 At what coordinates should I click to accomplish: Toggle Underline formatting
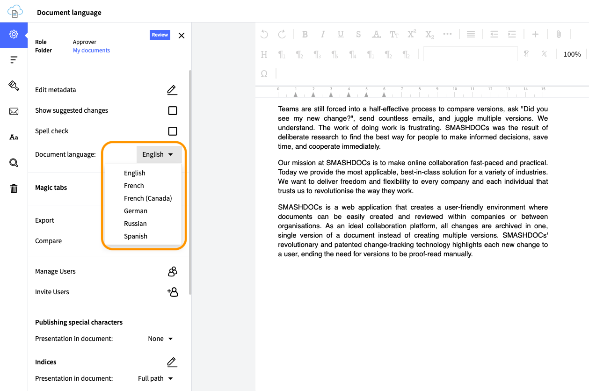pyautogui.click(x=341, y=34)
